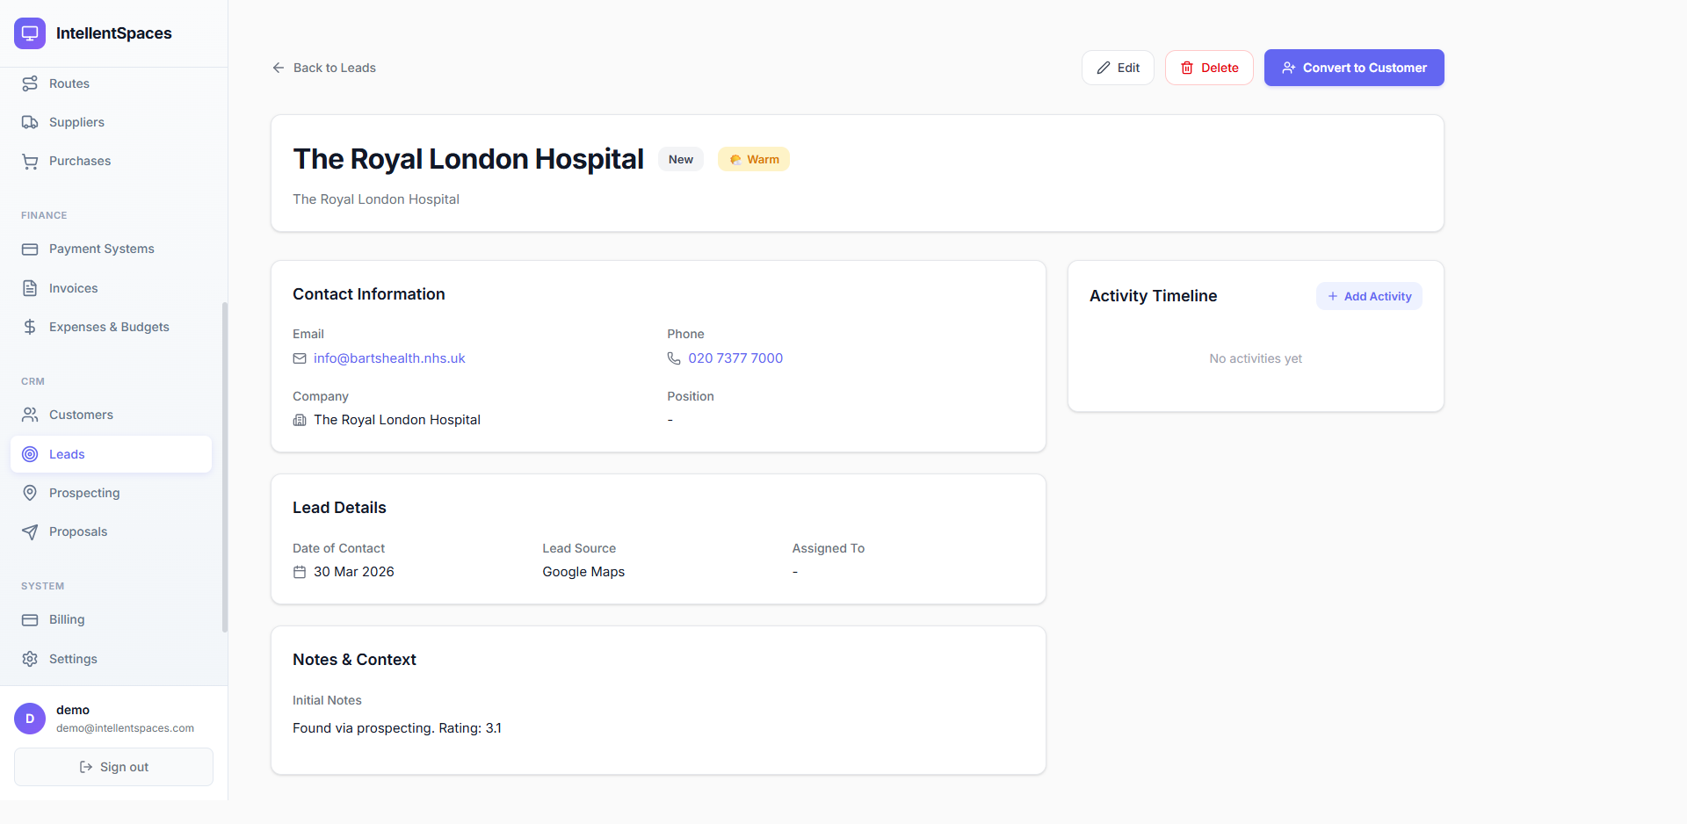Add a new activity to the timeline
1687x824 pixels.
[1369, 296]
